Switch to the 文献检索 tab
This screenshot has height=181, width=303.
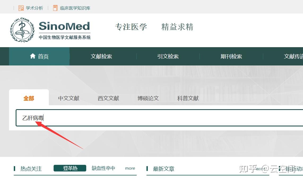click(101, 56)
